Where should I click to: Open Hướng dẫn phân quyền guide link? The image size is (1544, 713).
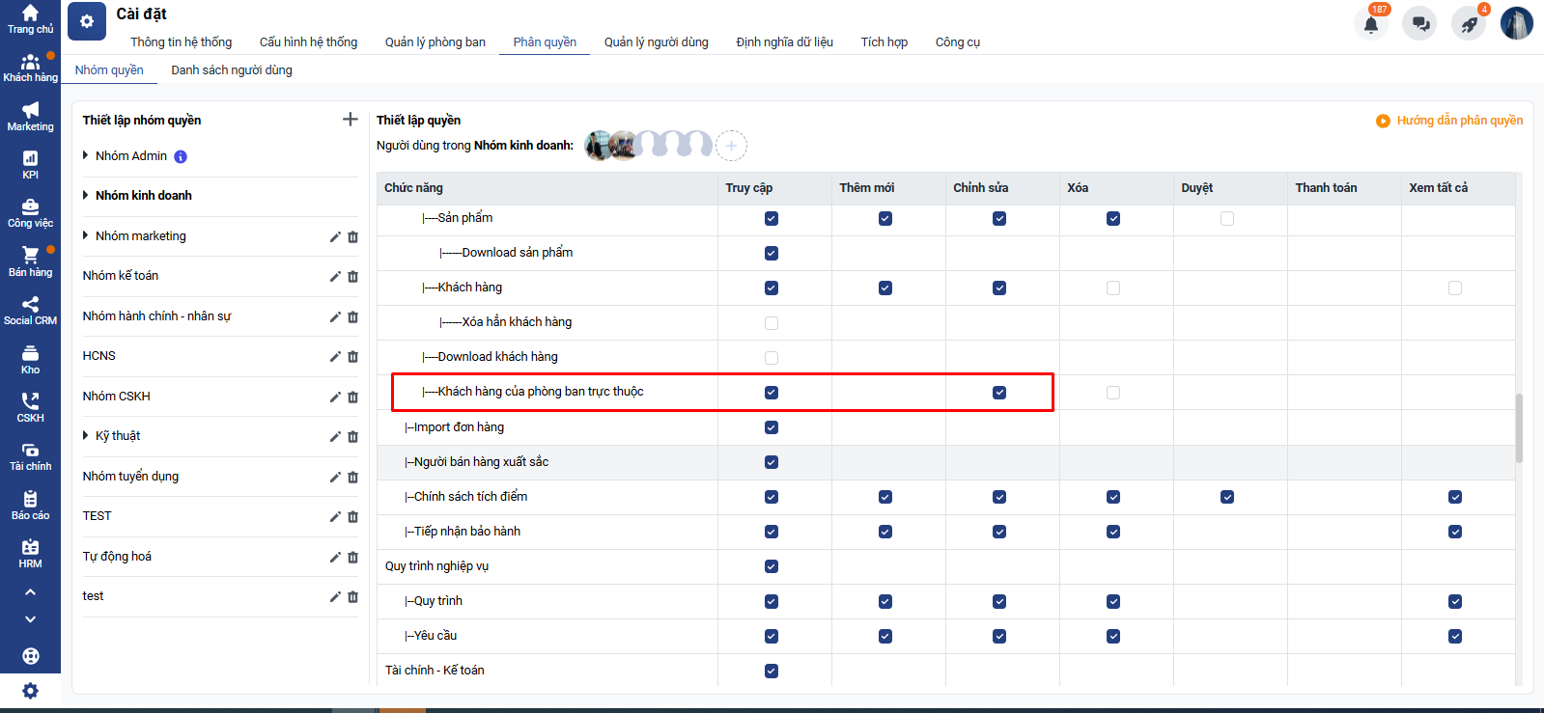click(1449, 121)
